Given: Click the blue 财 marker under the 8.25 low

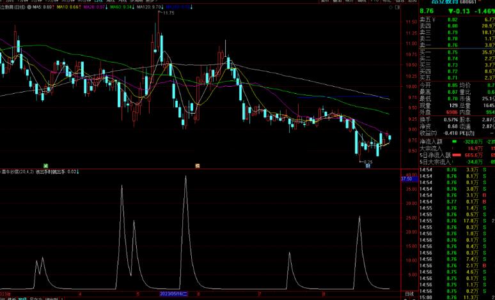Looking at the screenshot, I should click(x=368, y=167).
